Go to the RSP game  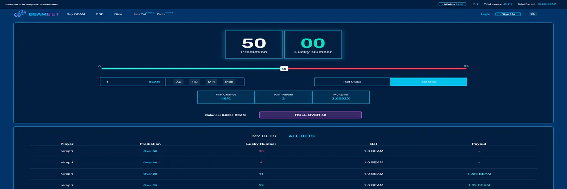pos(99,14)
